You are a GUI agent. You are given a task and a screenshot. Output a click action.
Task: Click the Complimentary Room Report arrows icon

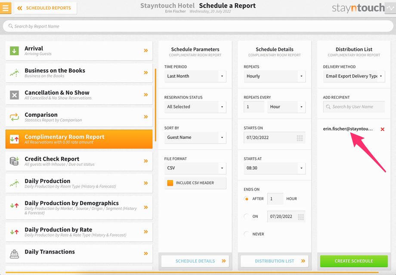14,139
